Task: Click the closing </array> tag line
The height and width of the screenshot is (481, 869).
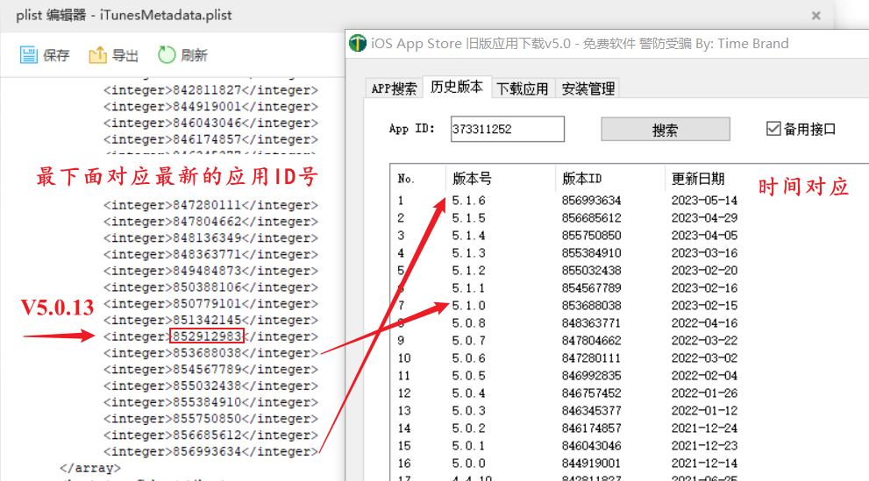Action: click(x=89, y=468)
